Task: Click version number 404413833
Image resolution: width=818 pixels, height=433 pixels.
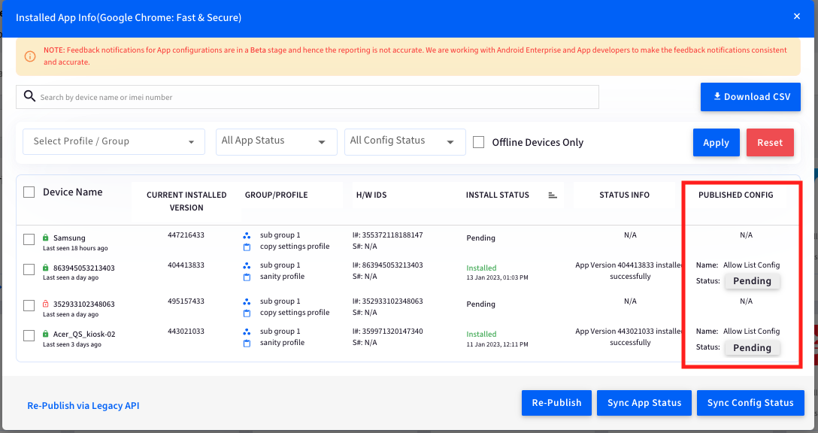Action: coord(186,265)
